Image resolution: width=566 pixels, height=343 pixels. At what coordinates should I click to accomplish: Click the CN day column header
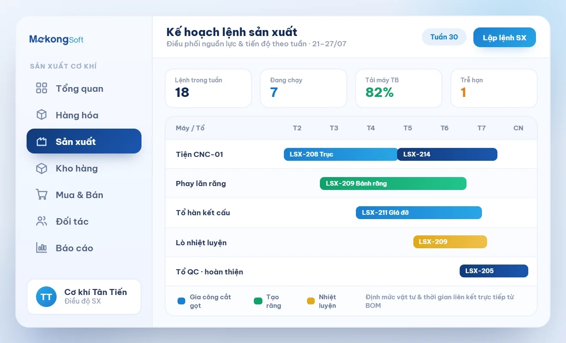(518, 128)
